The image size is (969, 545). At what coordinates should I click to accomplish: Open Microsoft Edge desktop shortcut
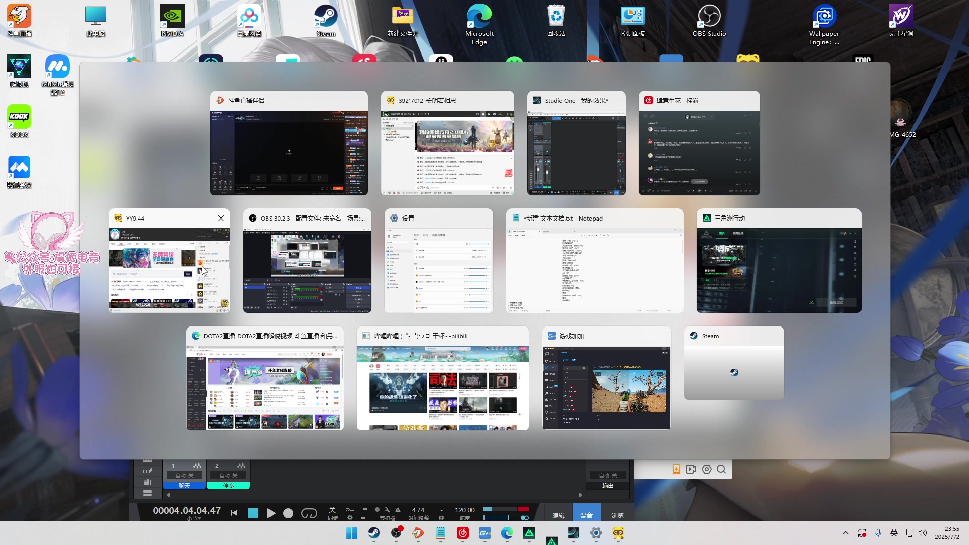click(479, 25)
